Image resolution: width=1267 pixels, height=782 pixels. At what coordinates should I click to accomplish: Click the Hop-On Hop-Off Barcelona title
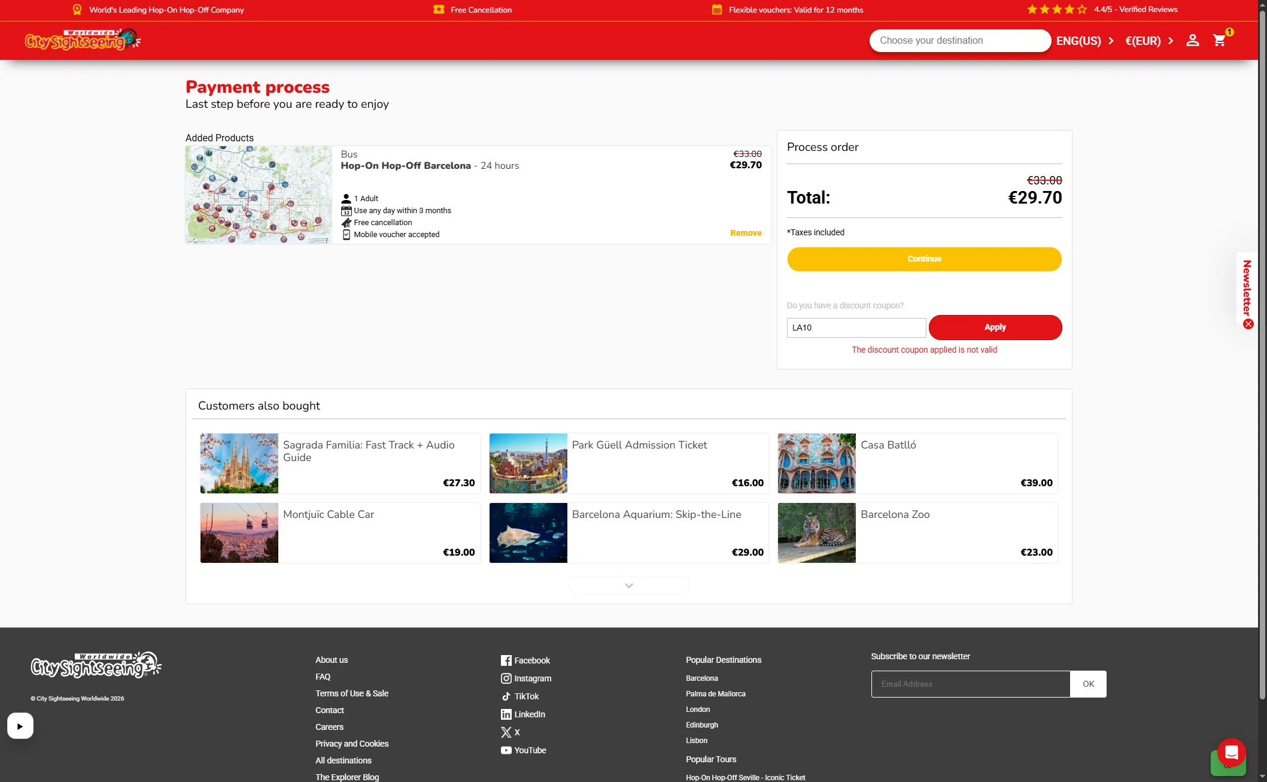point(406,166)
